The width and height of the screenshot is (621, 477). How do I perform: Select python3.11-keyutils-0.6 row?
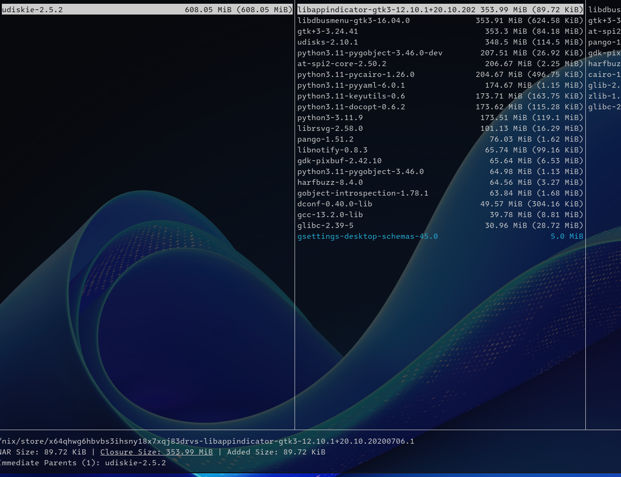[351, 96]
